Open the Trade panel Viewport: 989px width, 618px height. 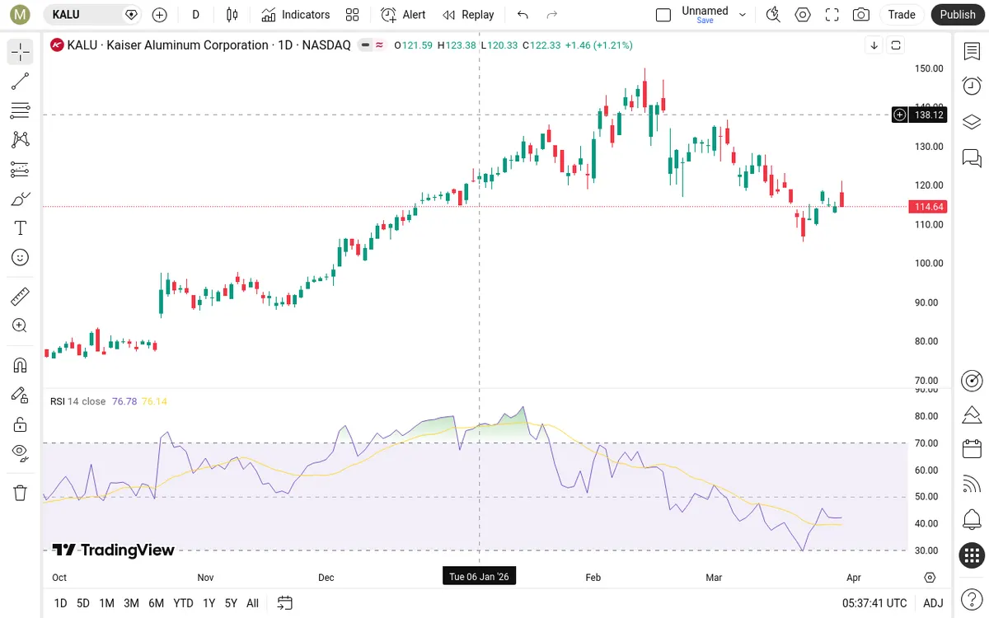(x=902, y=15)
